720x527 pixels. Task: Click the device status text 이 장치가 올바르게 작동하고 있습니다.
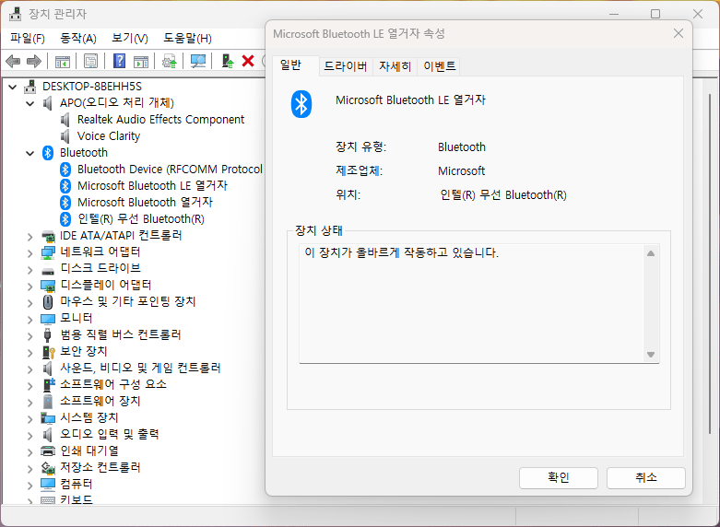(x=401, y=252)
